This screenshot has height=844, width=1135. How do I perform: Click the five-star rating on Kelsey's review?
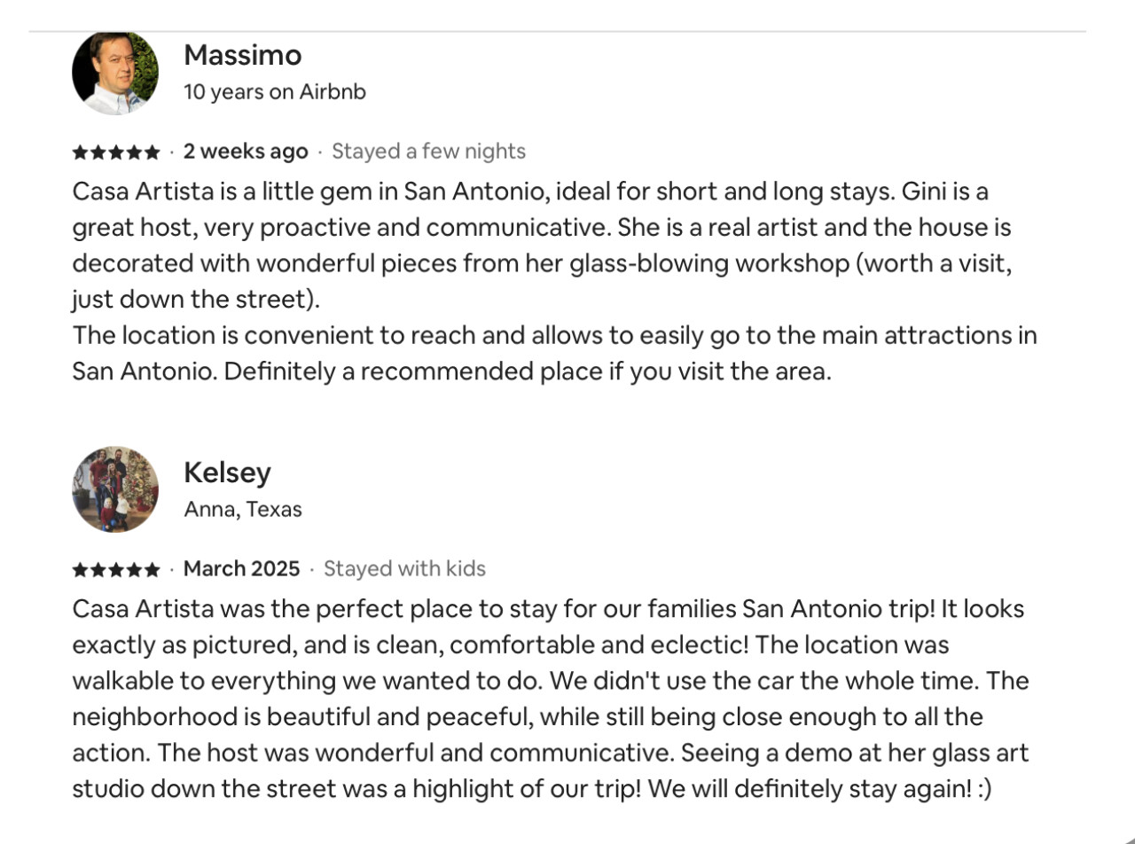(116, 569)
